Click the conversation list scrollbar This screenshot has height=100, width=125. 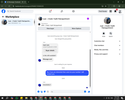[x=34, y=22]
